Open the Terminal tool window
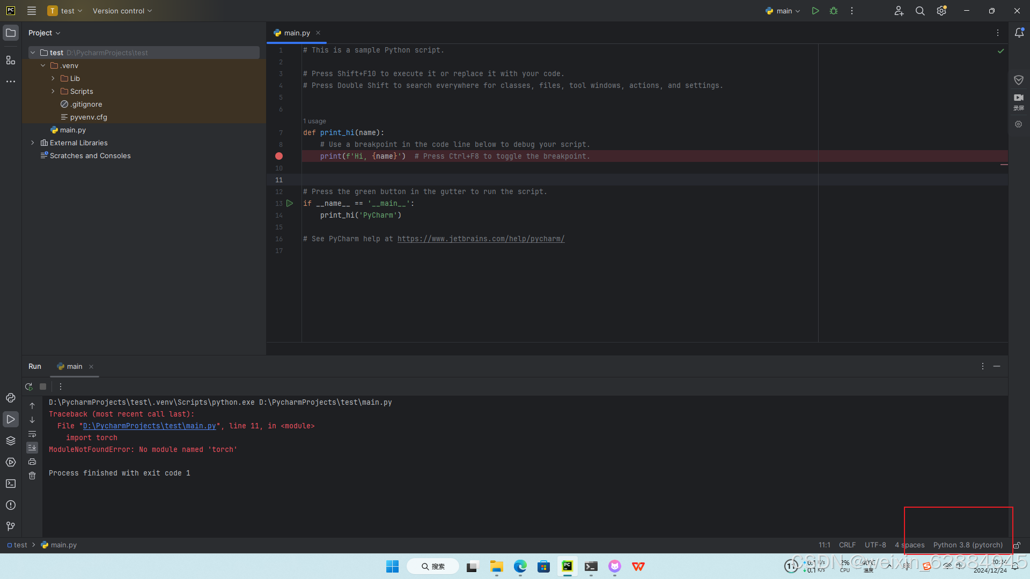Viewport: 1030px width, 579px height. 11,484
